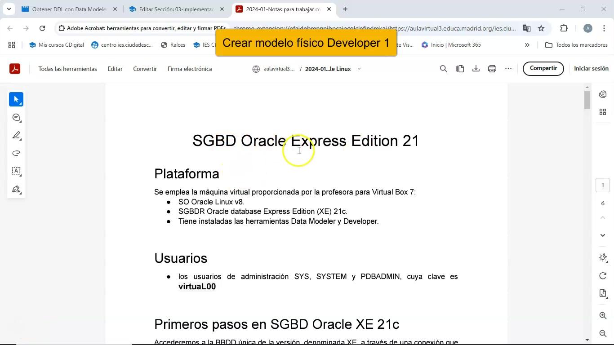Click the current page number box showing 1

[x=603, y=186]
